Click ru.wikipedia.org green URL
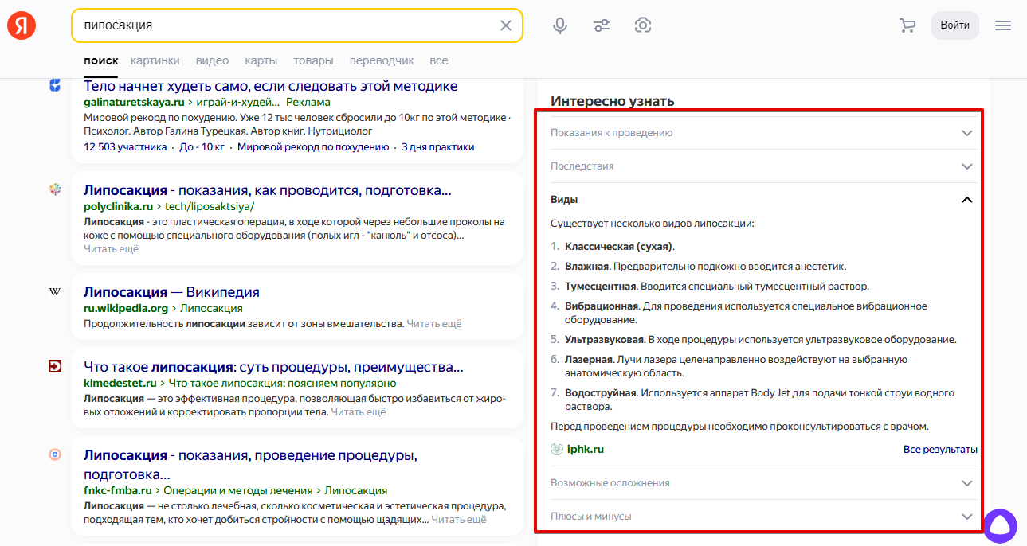1027x546 pixels. pyautogui.click(x=126, y=308)
